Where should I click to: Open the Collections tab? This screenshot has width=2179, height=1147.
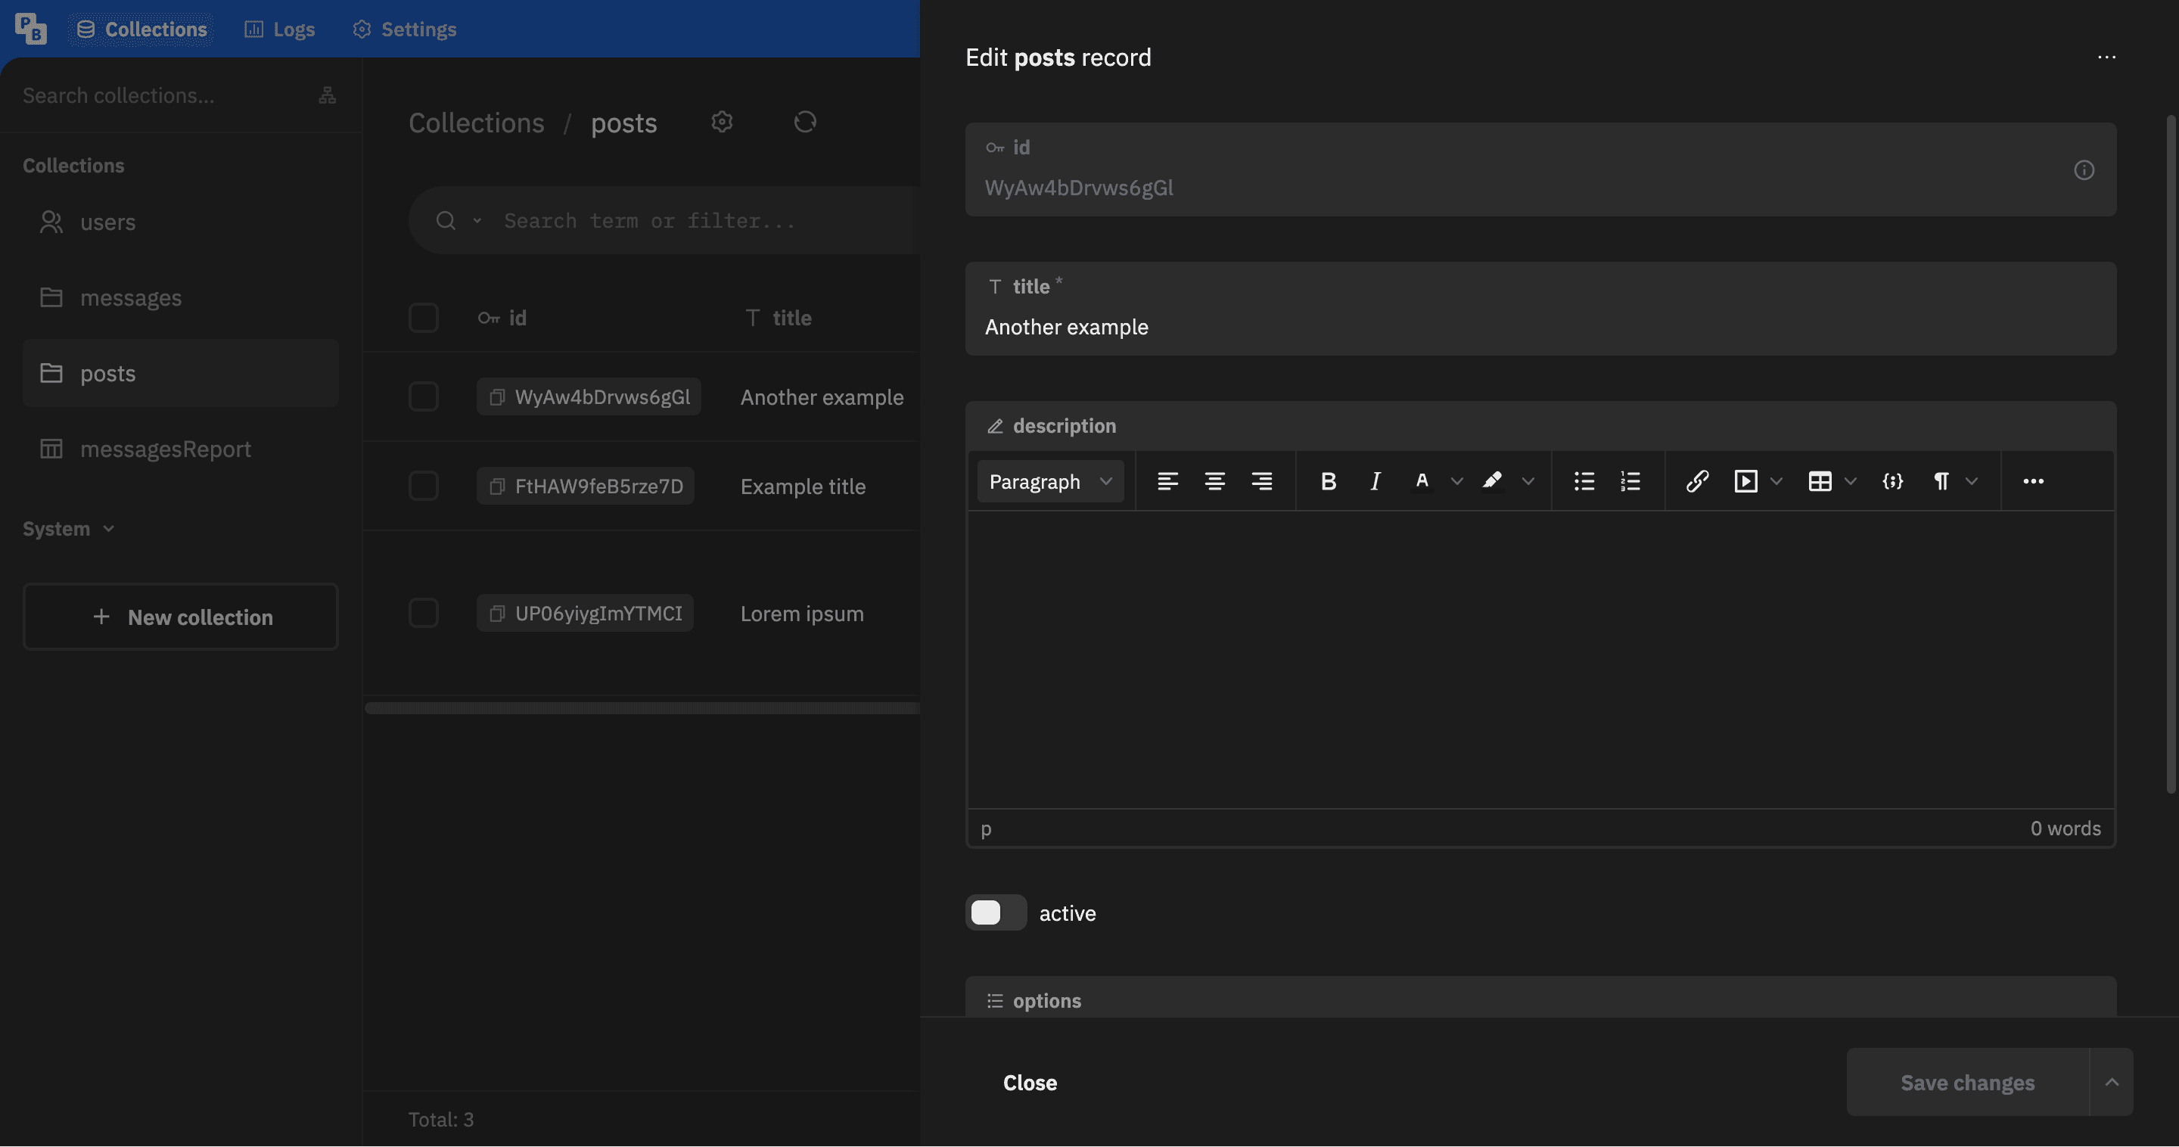click(x=141, y=29)
